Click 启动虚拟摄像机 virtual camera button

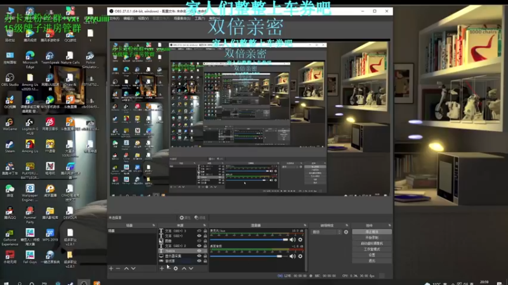pos(371,243)
